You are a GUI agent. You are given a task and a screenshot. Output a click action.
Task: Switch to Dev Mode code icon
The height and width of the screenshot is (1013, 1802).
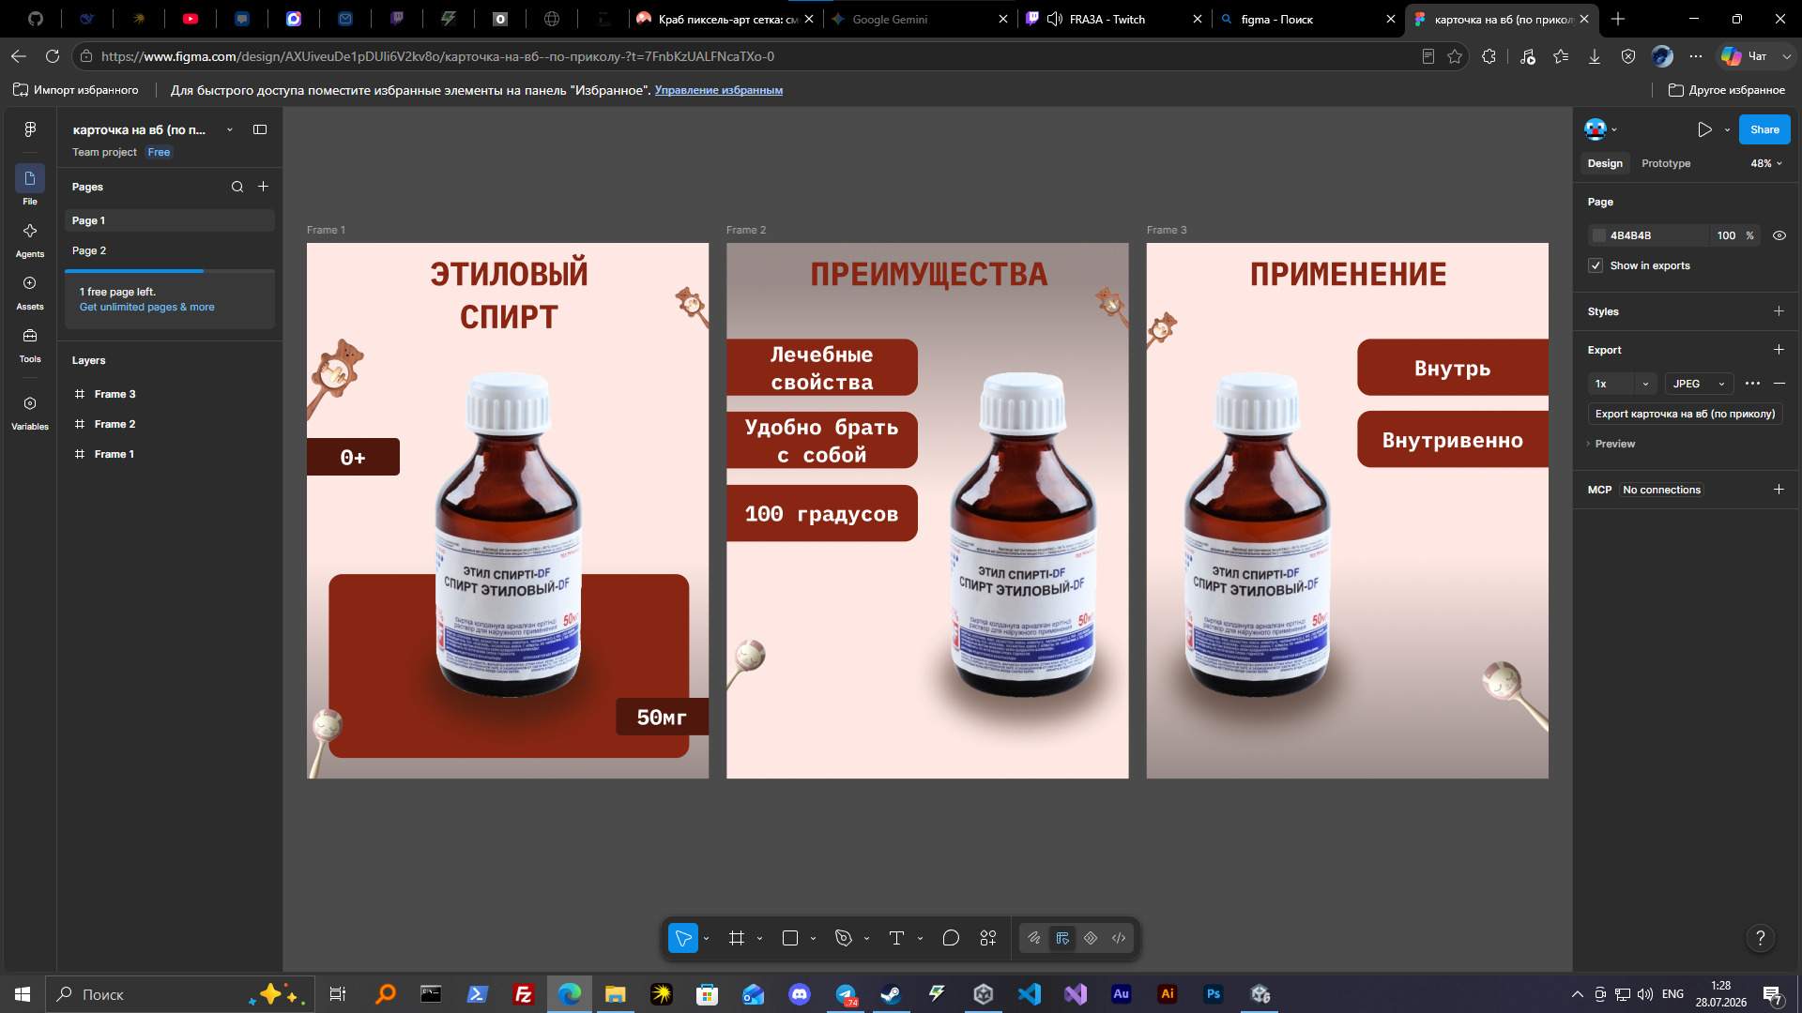coord(1119,938)
